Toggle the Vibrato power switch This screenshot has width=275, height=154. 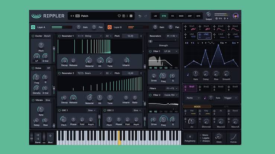coord(33,100)
